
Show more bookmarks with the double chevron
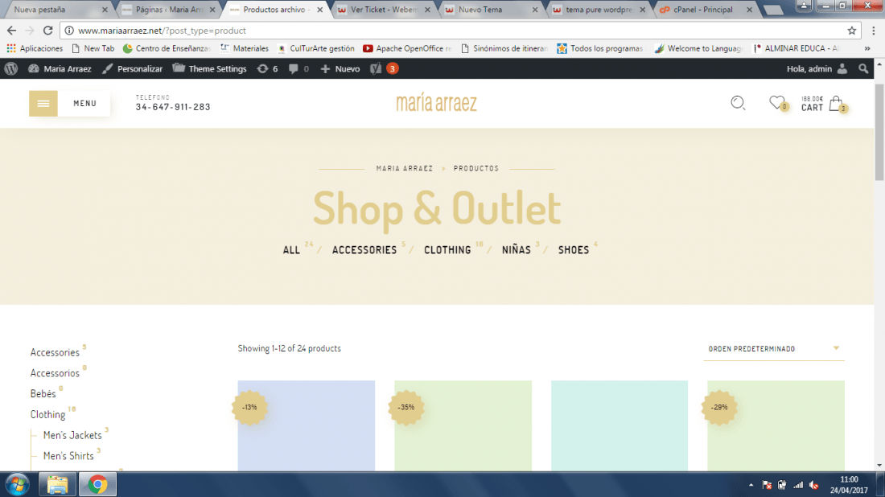(x=867, y=48)
